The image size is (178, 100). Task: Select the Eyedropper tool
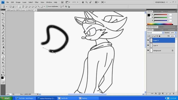click(x=3, y=29)
